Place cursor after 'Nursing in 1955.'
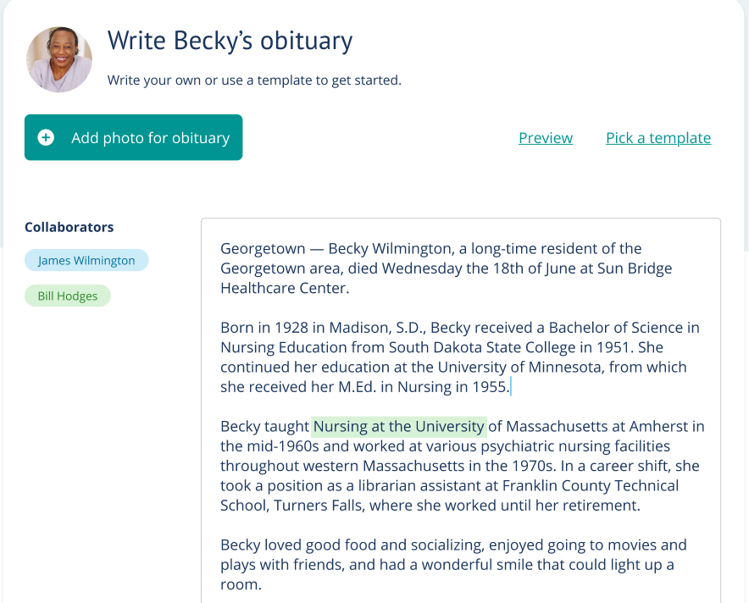Viewport: 749px width, 603px height. coord(511,387)
